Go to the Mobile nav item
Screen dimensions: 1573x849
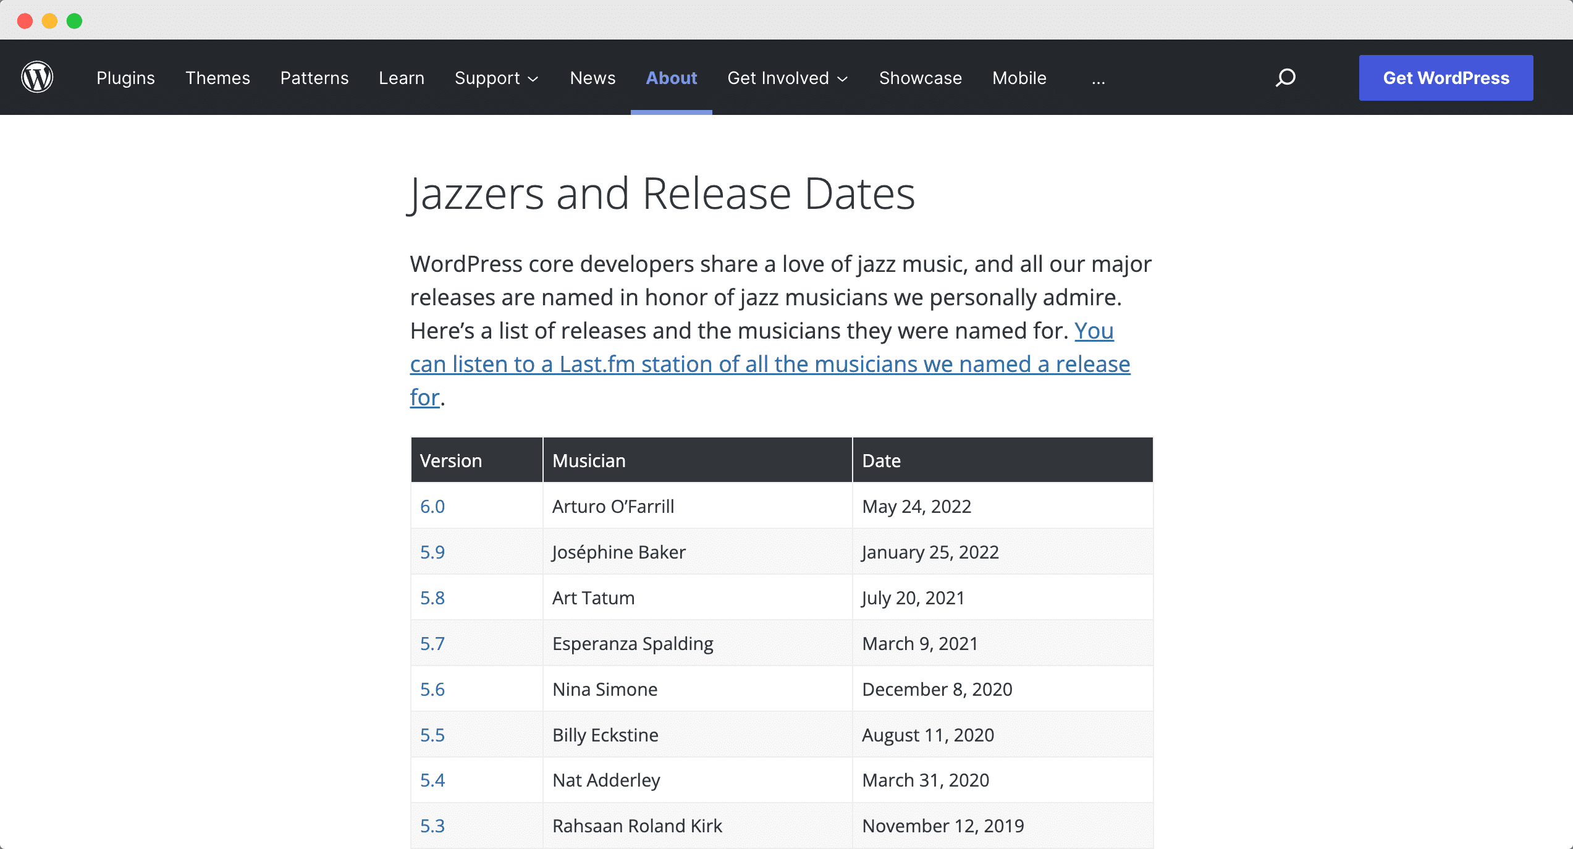[1019, 78]
